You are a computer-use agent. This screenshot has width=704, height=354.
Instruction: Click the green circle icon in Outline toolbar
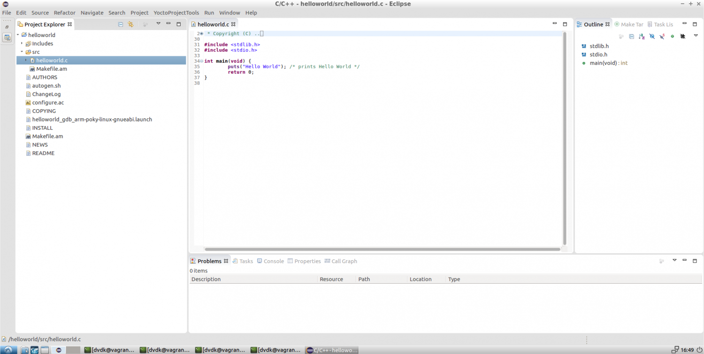[x=672, y=37]
